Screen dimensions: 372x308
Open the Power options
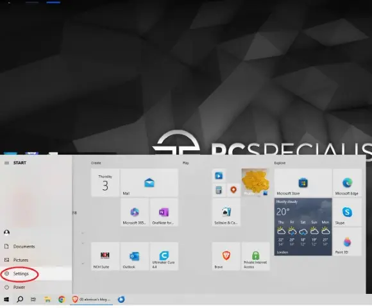tap(36, 287)
